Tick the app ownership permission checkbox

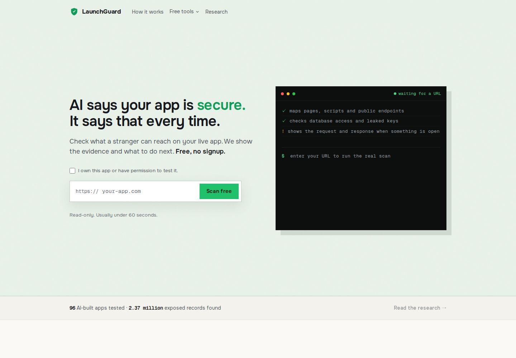tap(72, 171)
